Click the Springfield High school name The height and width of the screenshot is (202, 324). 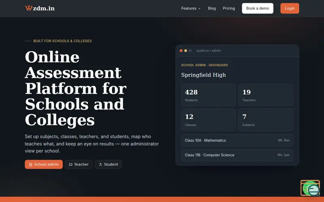tap(204, 75)
